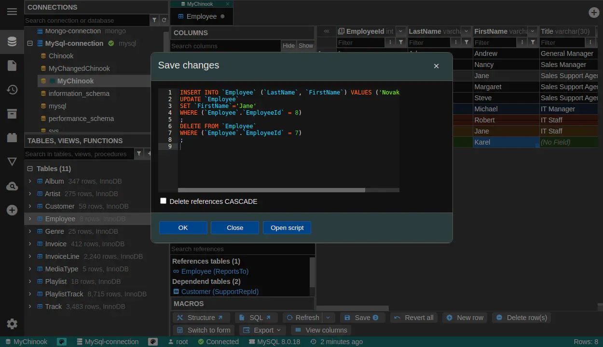The width and height of the screenshot is (603, 347).
Task: Select the database connections sidebar icon
Action: click(x=12, y=41)
